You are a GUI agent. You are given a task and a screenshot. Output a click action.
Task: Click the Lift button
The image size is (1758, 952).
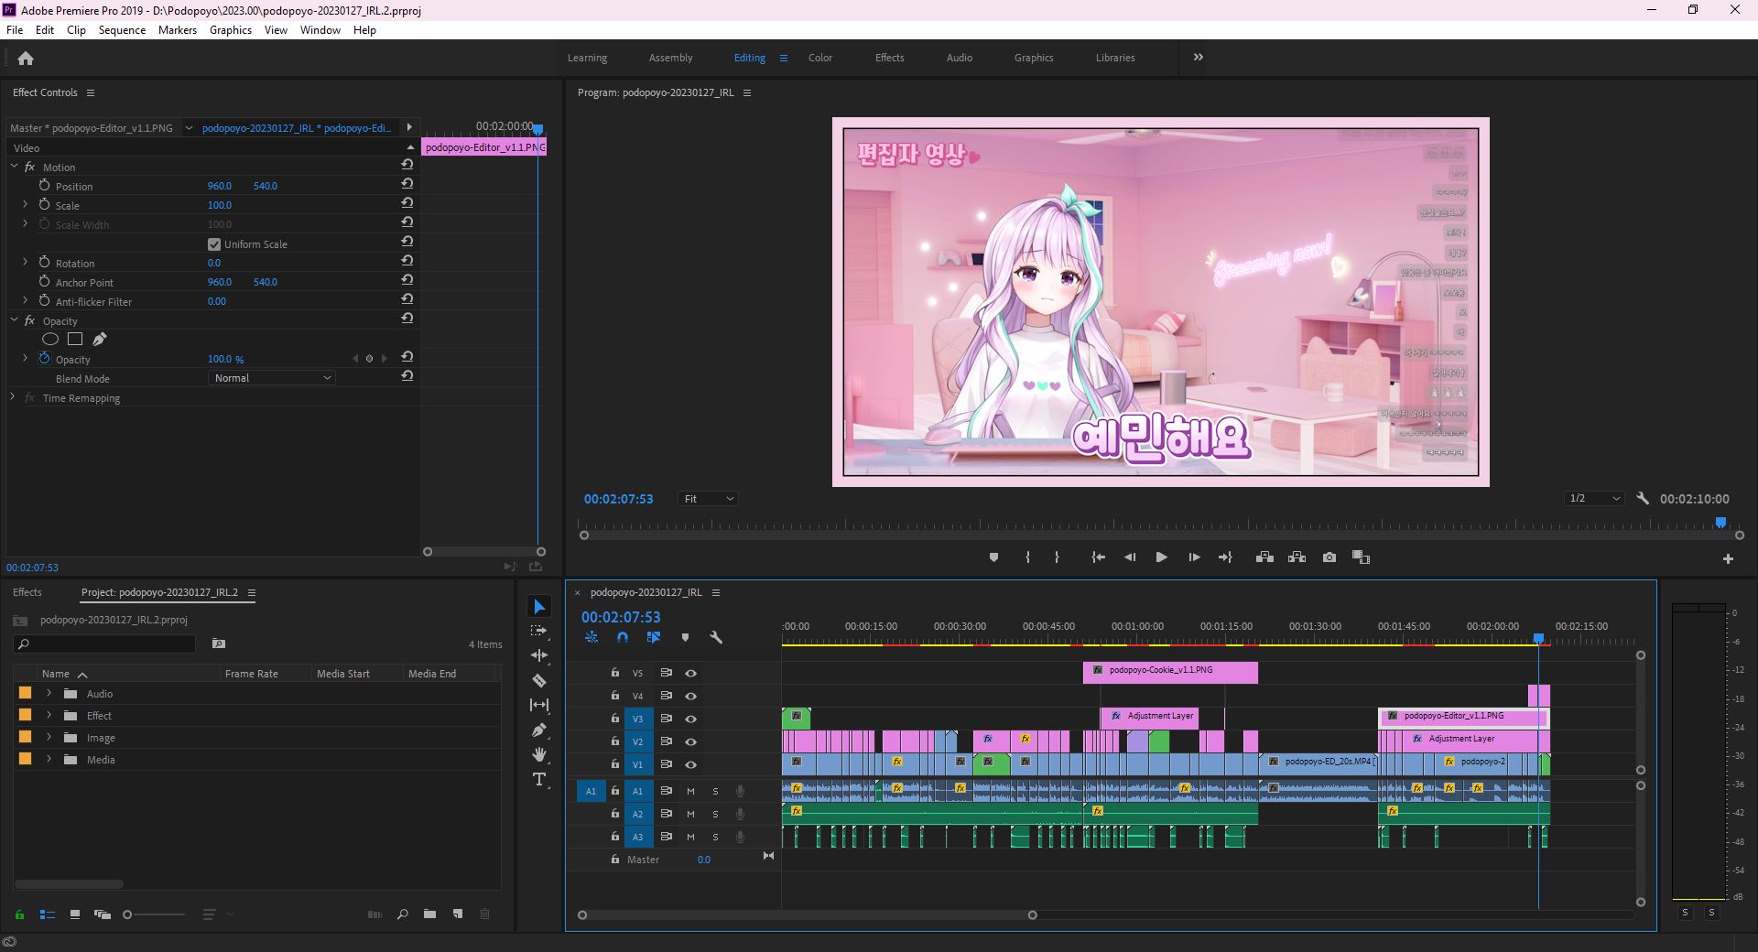tap(1264, 557)
